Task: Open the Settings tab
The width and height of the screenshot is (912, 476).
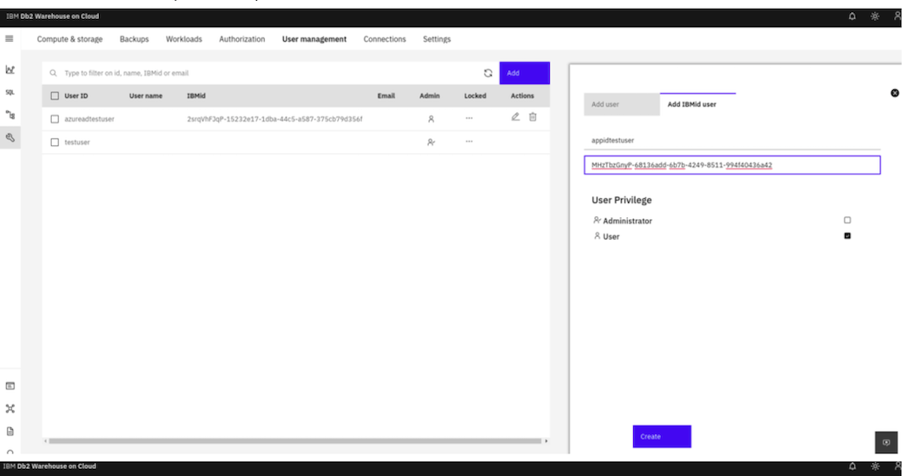Action: click(437, 39)
